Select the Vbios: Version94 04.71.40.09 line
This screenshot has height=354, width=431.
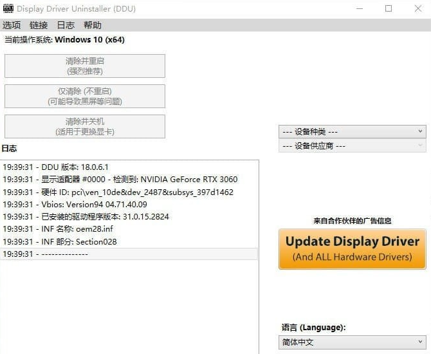(129, 205)
